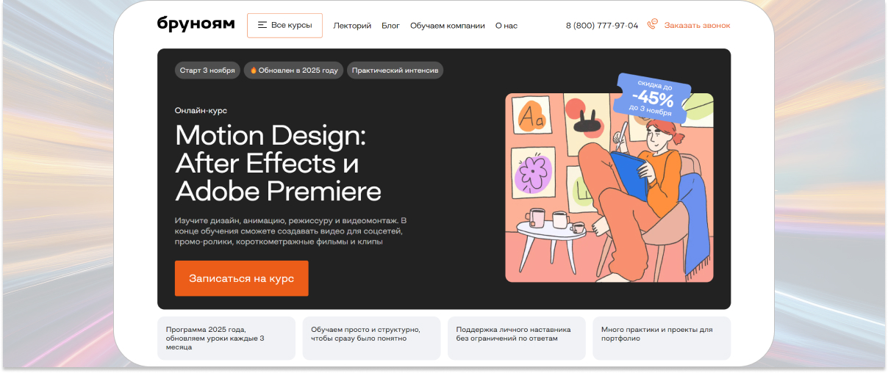Click the phone number 8 (800) 777-97-04
The width and height of the screenshot is (888, 373).
(602, 26)
